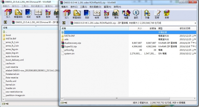The width and height of the screenshot is (199, 107).
Task: Click 刪除 (Delete) icon in ROMflash01.zip window
Action: 106,14
